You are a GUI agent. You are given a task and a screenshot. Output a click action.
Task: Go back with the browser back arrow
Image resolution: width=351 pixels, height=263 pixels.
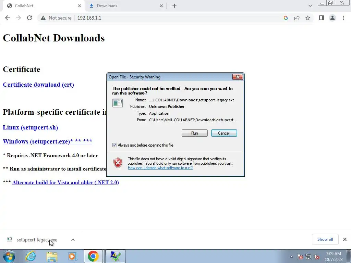[8, 18]
